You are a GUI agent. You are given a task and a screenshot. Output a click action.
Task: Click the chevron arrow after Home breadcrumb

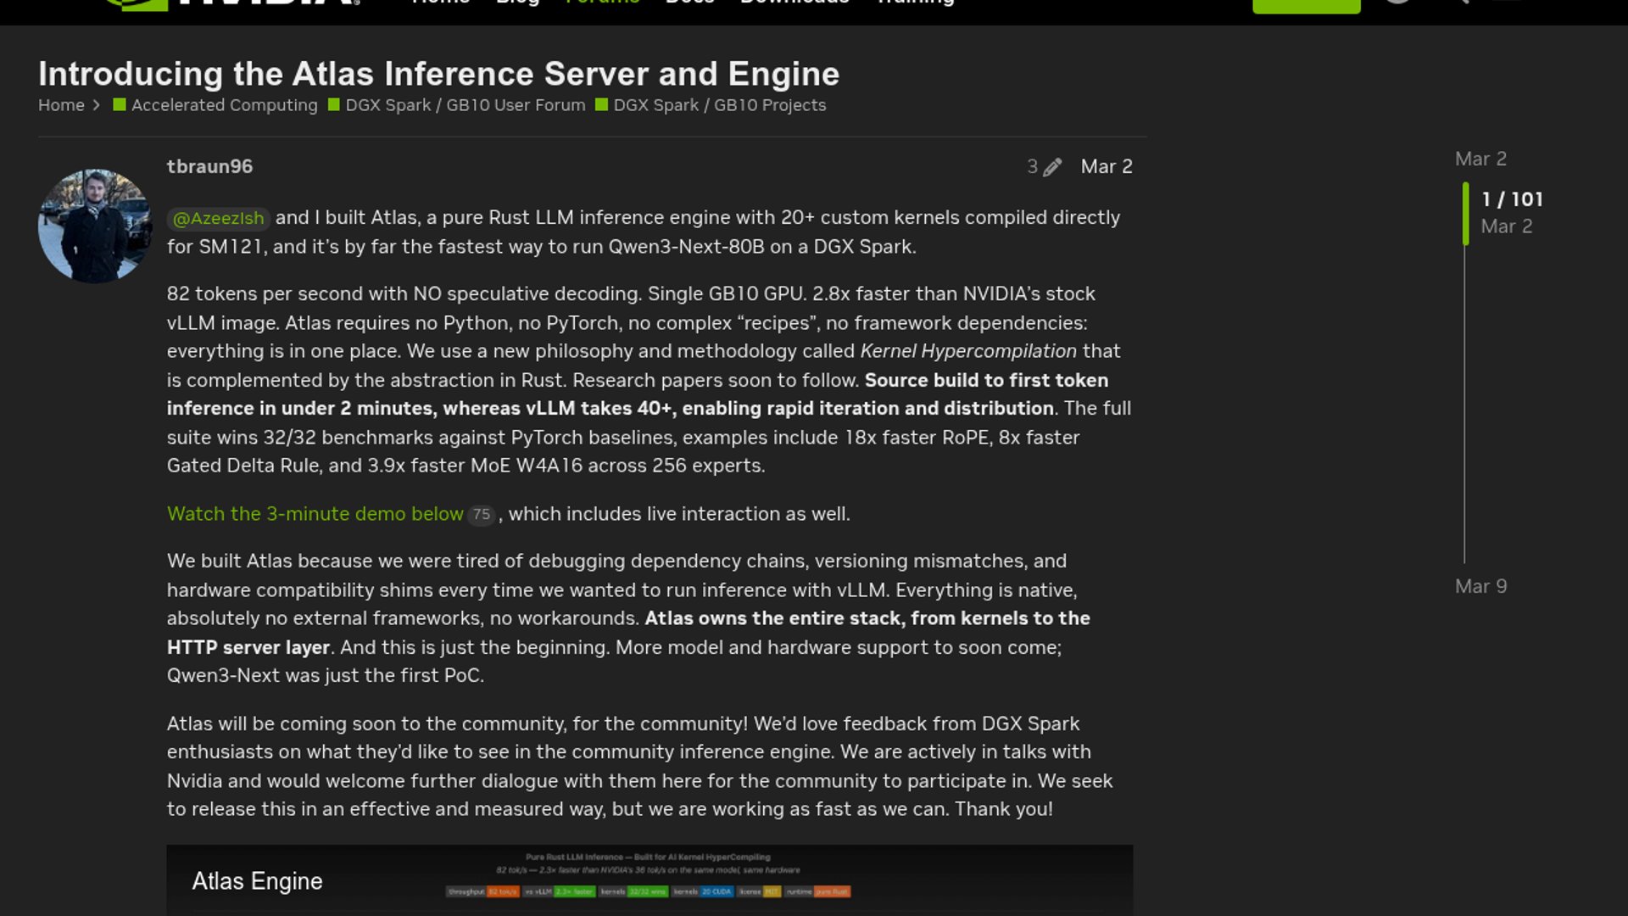(x=97, y=105)
